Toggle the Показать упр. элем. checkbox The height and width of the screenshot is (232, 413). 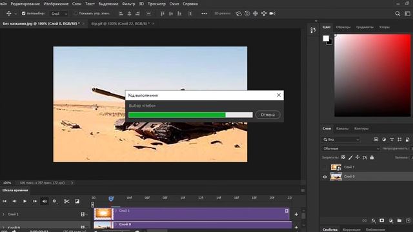[76, 13]
